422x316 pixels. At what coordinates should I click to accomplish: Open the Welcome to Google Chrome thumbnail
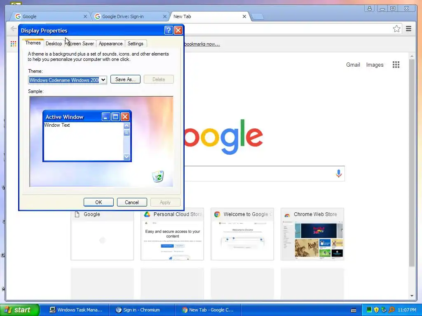[x=242, y=234]
